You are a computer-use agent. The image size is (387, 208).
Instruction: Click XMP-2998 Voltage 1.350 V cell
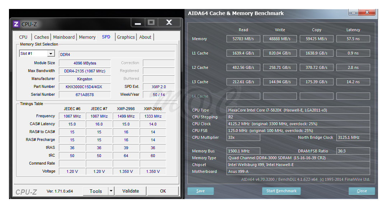pyautogui.click(x=126, y=171)
